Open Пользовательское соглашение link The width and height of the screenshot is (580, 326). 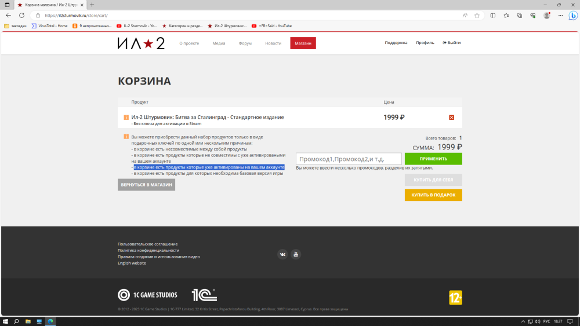pos(147,244)
